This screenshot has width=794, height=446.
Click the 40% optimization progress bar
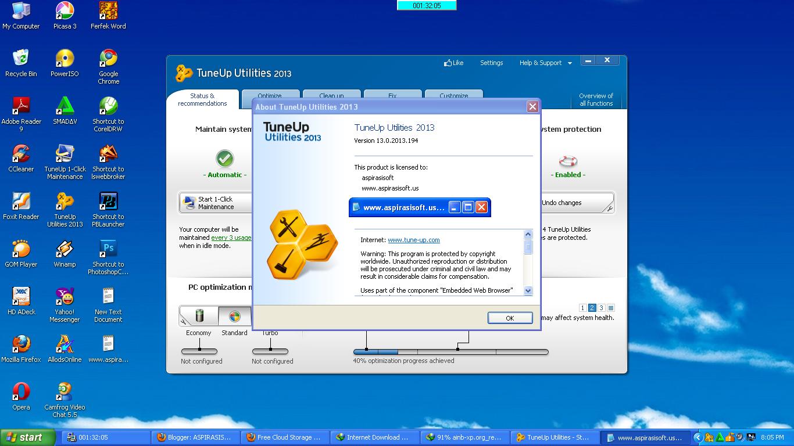[450, 351]
